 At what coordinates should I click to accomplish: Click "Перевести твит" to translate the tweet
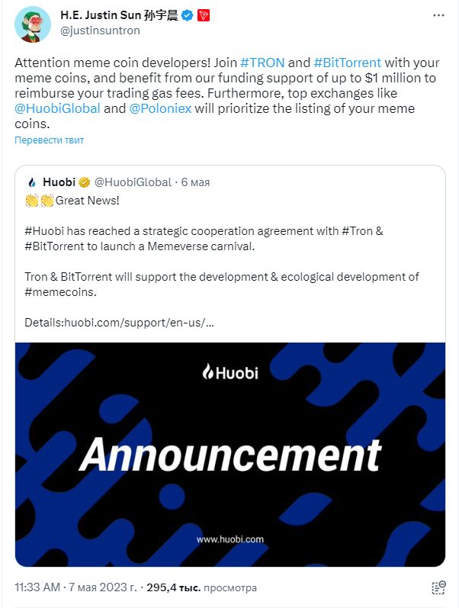click(x=49, y=140)
